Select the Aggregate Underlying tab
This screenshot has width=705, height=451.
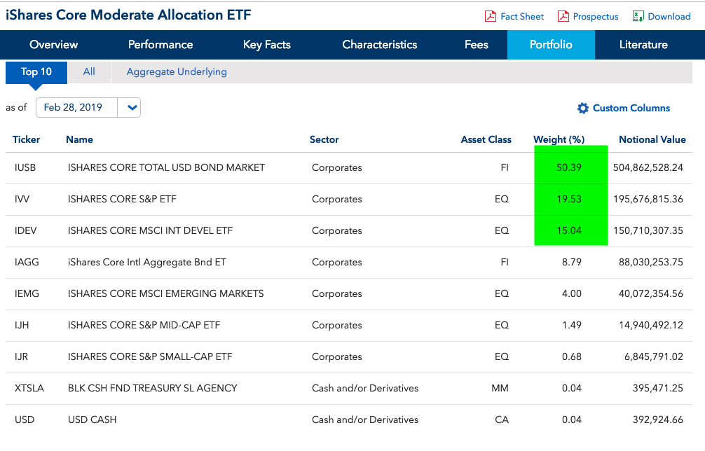(x=176, y=71)
